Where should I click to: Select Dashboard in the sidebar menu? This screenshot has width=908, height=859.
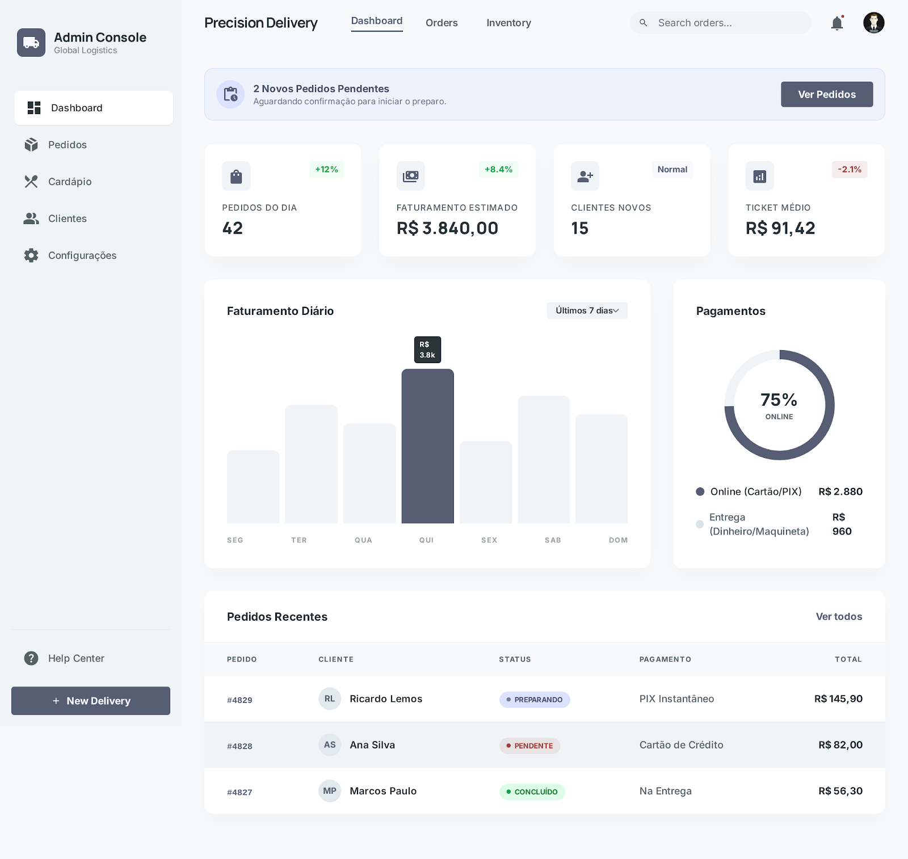click(x=94, y=108)
